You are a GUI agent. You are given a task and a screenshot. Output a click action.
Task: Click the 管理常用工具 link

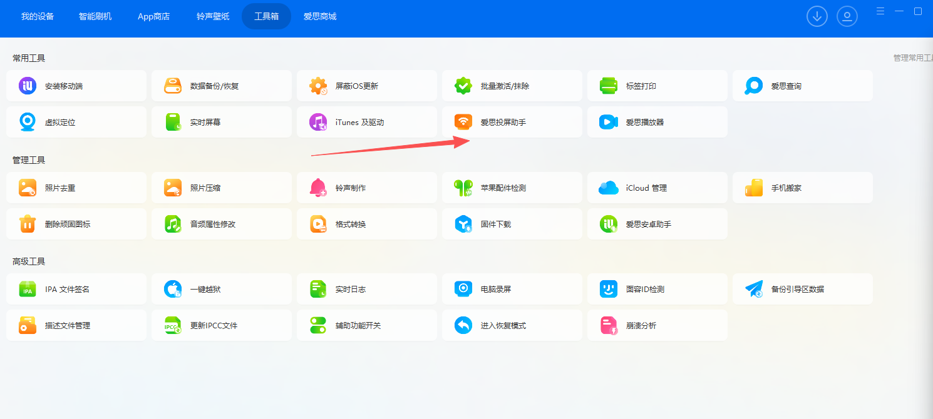point(912,58)
